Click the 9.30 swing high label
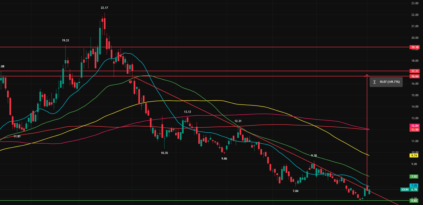Viewport: 423px width, 205px height. point(314,155)
